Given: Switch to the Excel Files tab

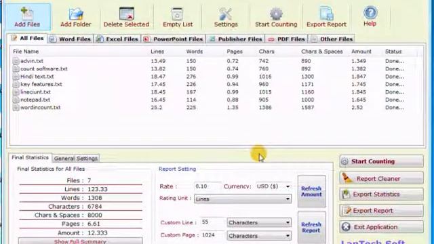Looking at the screenshot, I should pos(117,39).
